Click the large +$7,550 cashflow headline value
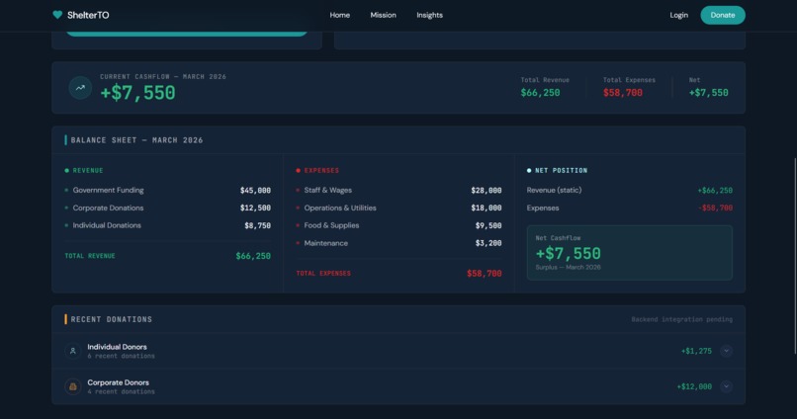This screenshot has width=797, height=419. point(137,93)
